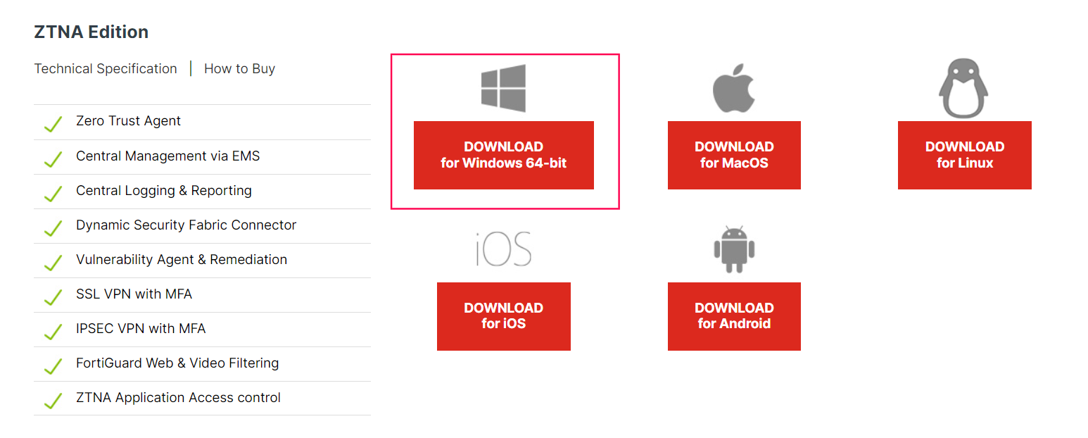Screen dimensions: 1088x438
Task: Download FortiClient for Windows 64-bit
Action: click(x=504, y=155)
